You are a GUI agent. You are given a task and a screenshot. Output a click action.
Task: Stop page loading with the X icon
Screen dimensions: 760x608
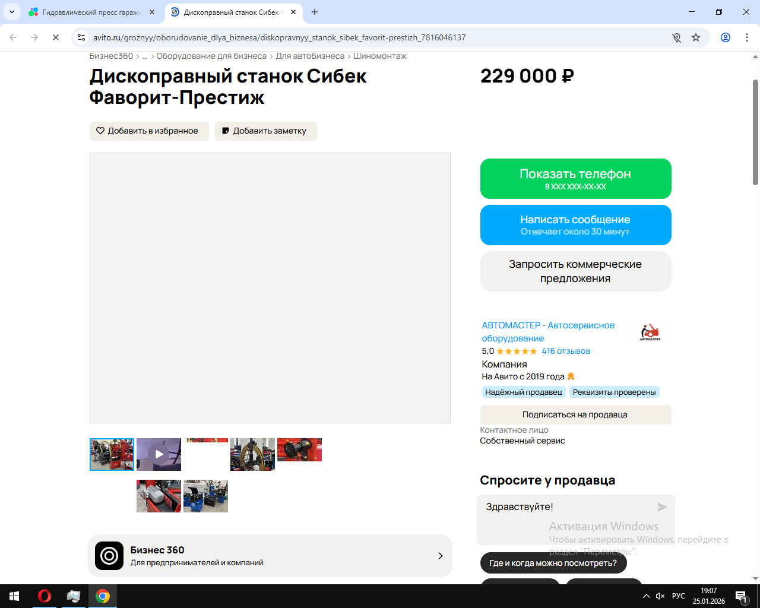[56, 37]
